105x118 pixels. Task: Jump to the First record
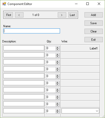(9, 15)
